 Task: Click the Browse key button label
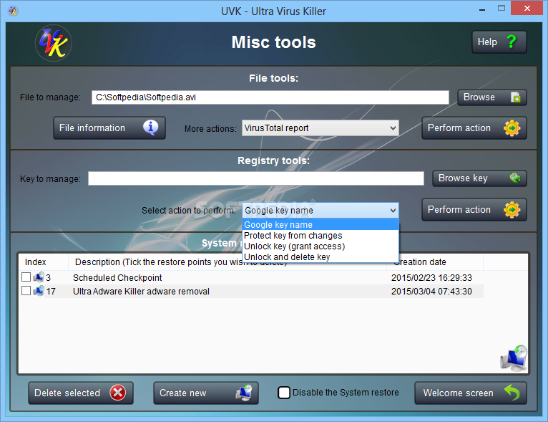pyautogui.click(x=463, y=178)
